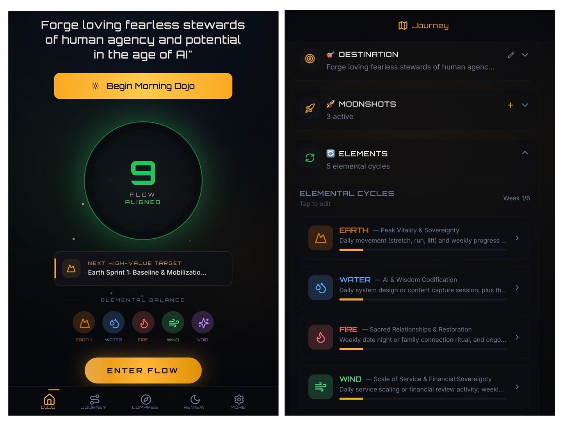This screenshot has width=562, height=422.
Task: Expand the Destination section chevron
Action: (x=525, y=55)
